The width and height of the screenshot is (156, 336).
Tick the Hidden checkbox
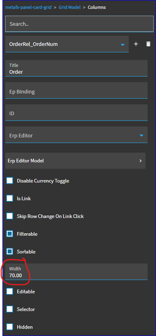pyautogui.click(x=10, y=327)
